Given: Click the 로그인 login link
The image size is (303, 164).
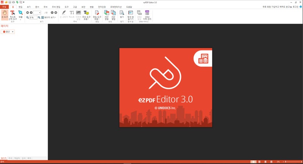Looking at the screenshot, I should point(295,7).
